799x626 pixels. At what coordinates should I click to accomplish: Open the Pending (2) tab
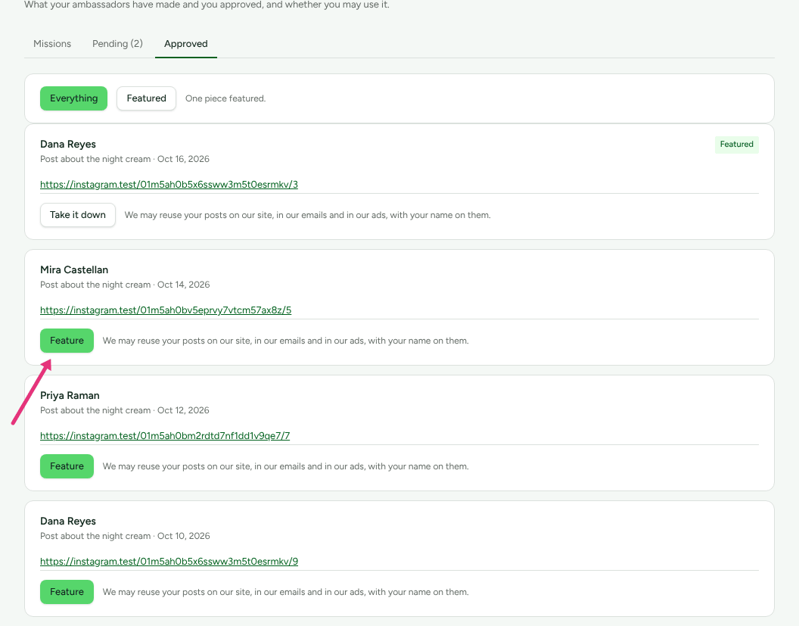click(117, 44)
